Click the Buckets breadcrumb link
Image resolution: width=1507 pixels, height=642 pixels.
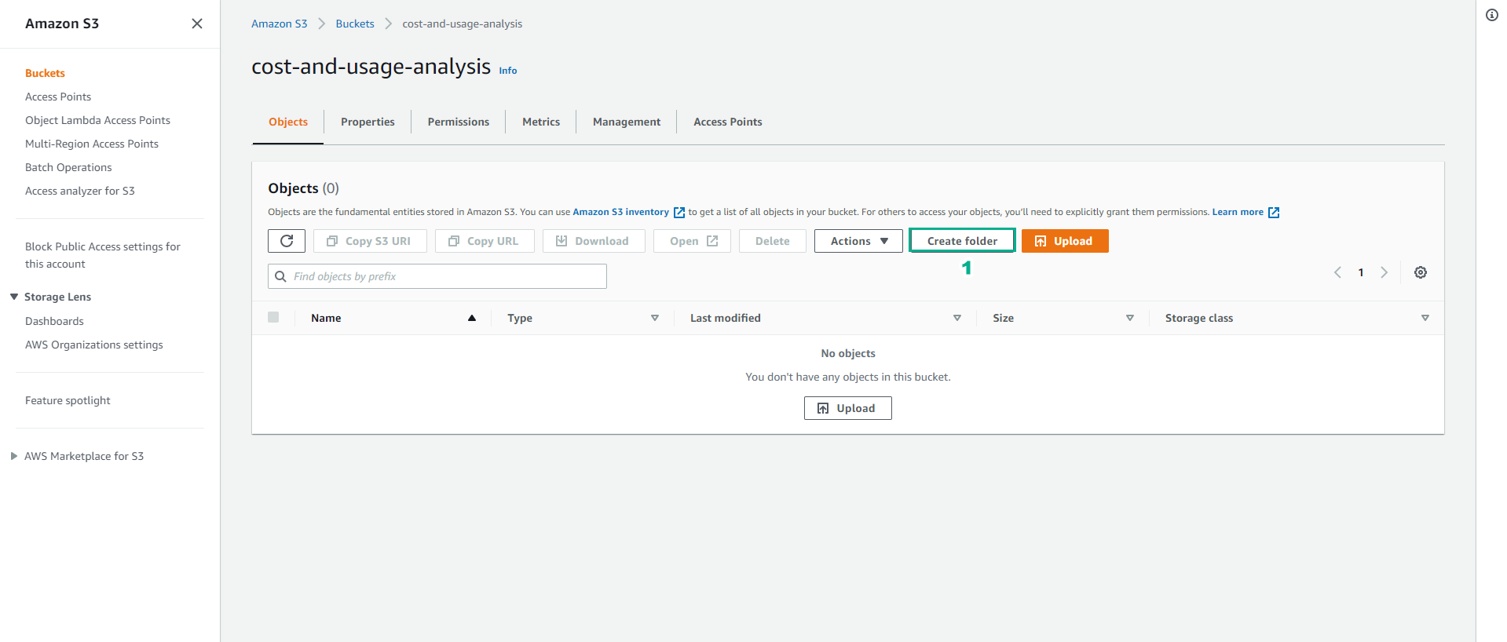coord(355,24)
